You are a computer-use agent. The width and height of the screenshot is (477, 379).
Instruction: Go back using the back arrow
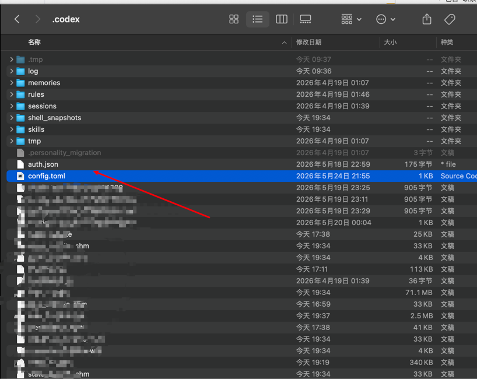click(x=17, y=19)
